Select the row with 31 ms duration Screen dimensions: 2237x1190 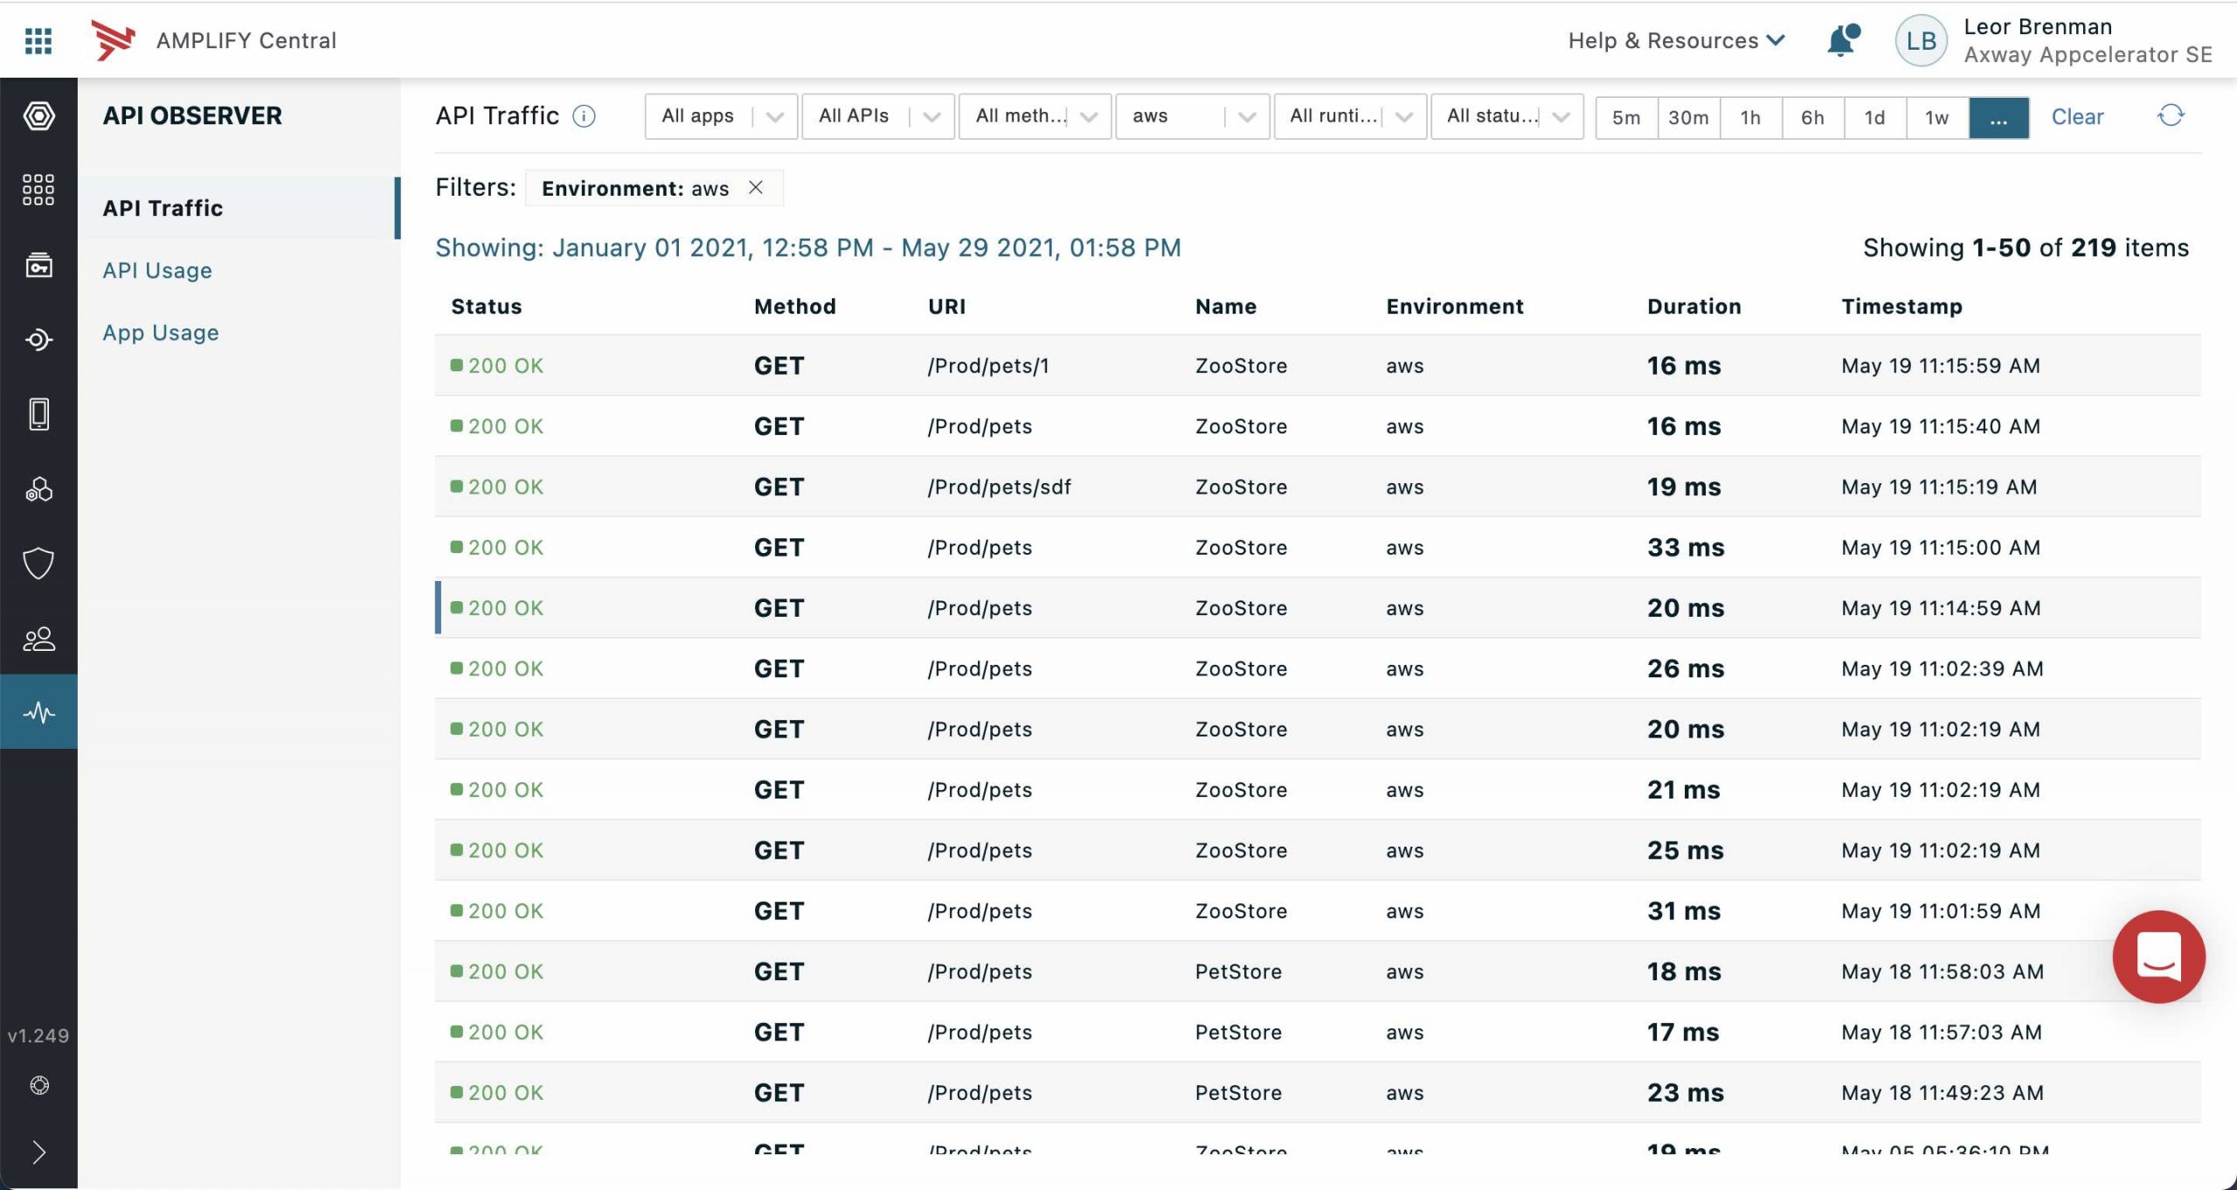(x=1318, y=910)
